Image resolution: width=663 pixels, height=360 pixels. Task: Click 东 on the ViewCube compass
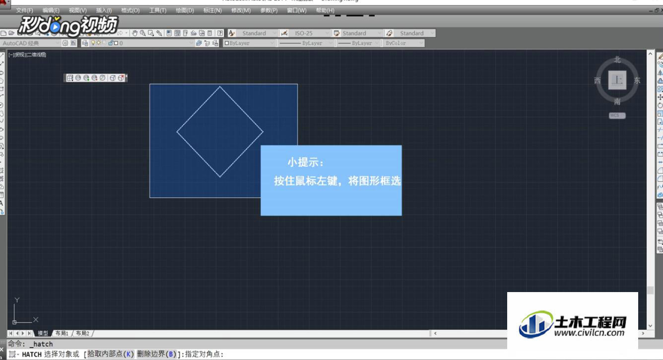click(637, 80)
